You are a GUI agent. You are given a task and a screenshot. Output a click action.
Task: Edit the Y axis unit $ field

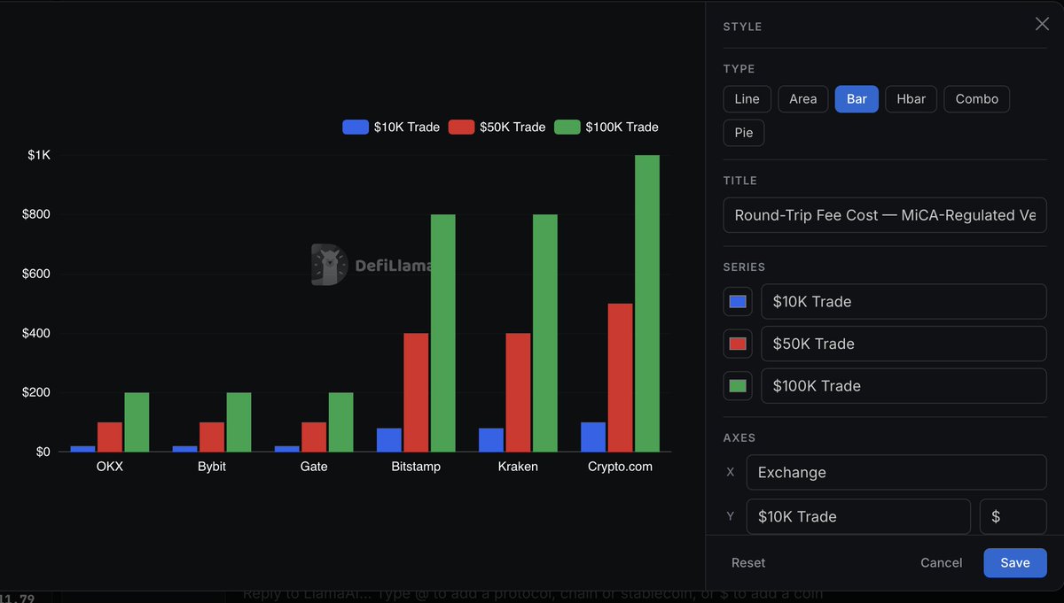point(1013,517)
